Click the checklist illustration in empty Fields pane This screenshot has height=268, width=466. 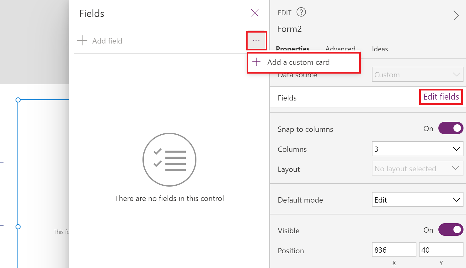[x=169, y=160]
